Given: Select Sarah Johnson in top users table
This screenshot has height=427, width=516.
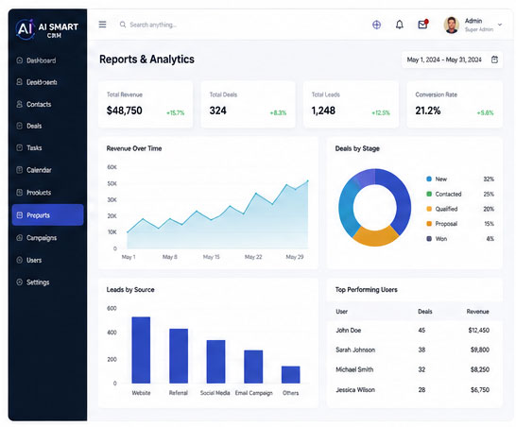Looking at the screenshot, I should pyautogui.click(x=355, y=350).
